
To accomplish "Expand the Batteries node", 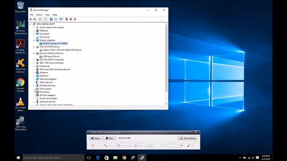I will [34, 31].
